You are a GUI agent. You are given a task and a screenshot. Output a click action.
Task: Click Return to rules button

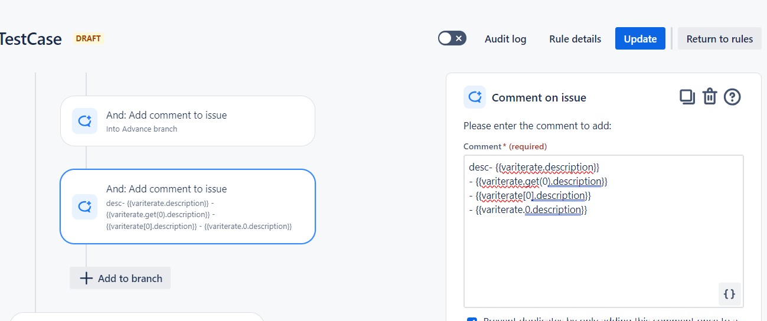point(719,39)
